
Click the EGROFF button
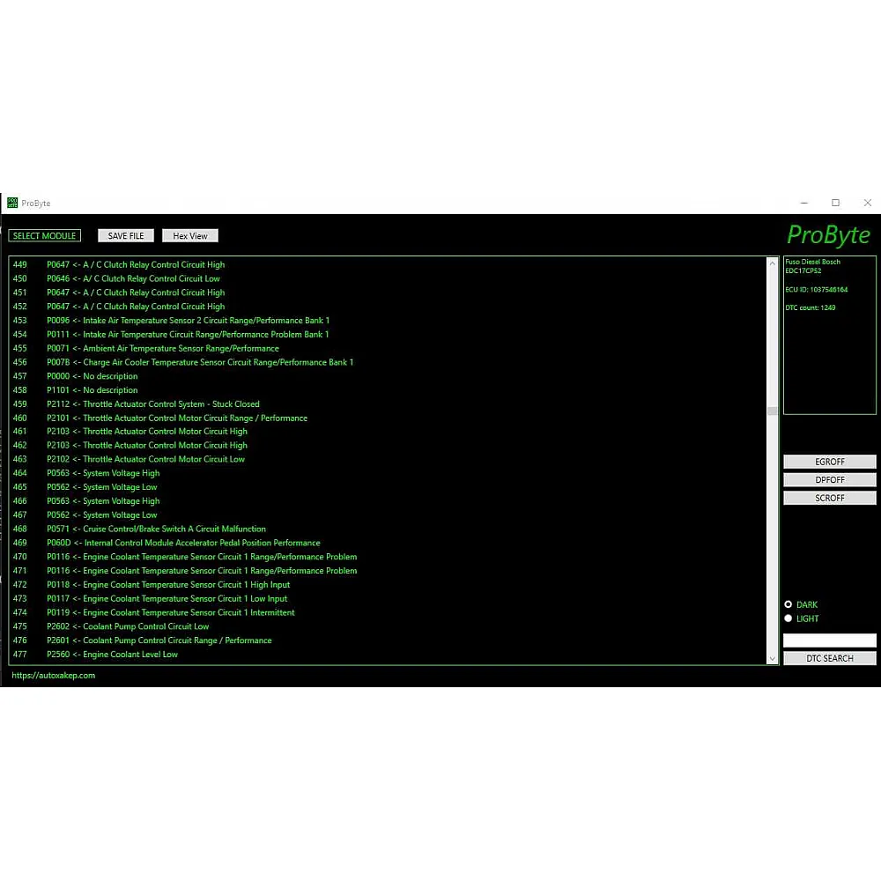click(x=829, y=462)
